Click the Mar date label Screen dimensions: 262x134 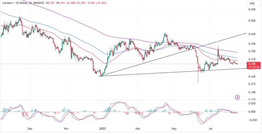coord(138,129)
